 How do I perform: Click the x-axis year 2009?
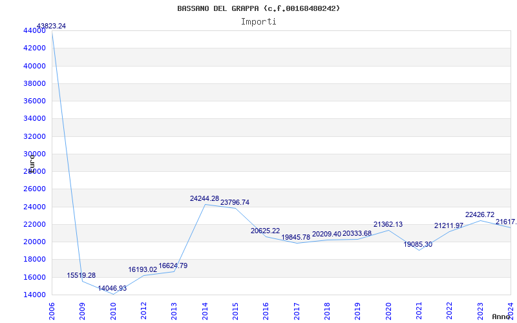coord(82,311)
